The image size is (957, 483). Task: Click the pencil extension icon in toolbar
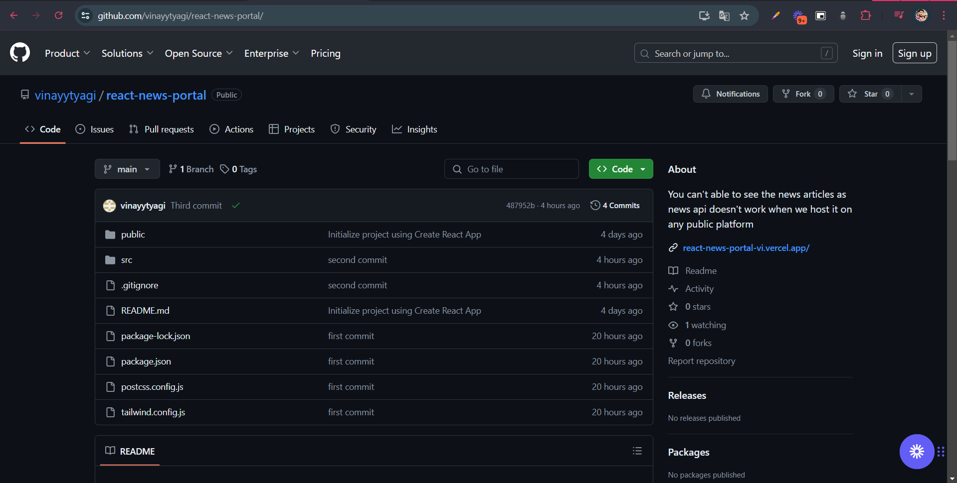pos(775,15)
